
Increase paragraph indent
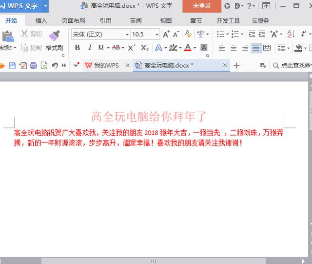262,34
